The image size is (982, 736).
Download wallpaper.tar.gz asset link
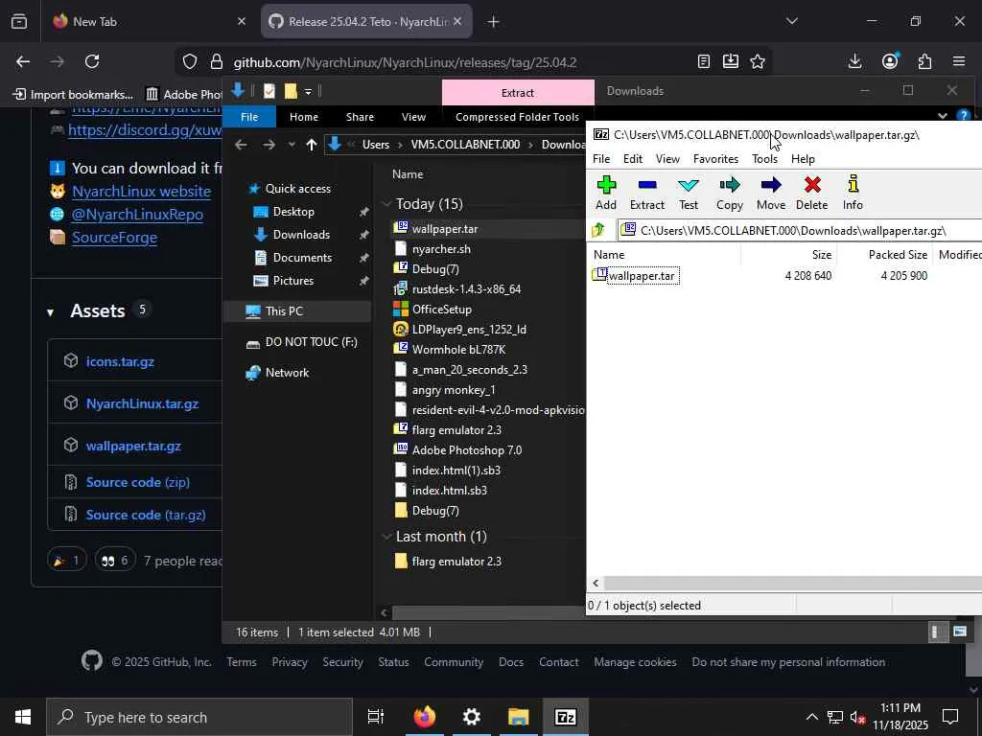[x=133, y=447]
